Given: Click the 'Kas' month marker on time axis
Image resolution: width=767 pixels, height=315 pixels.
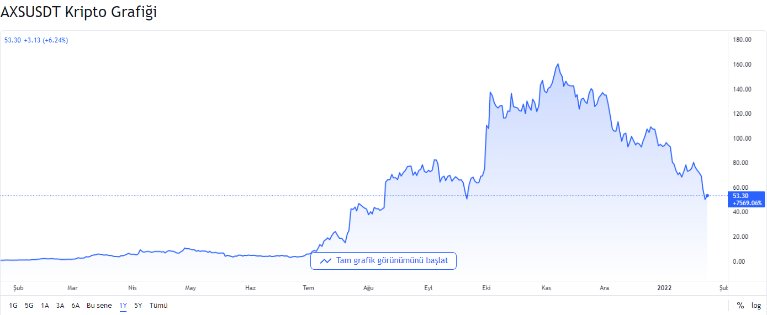Looking at the screenshot, I should (546, 287).
